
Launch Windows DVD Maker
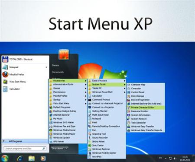(68, 122)
